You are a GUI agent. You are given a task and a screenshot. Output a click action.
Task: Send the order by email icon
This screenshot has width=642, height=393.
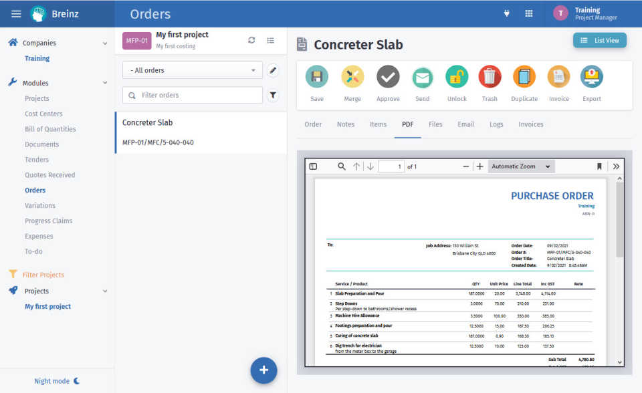[x=422, y=77]
